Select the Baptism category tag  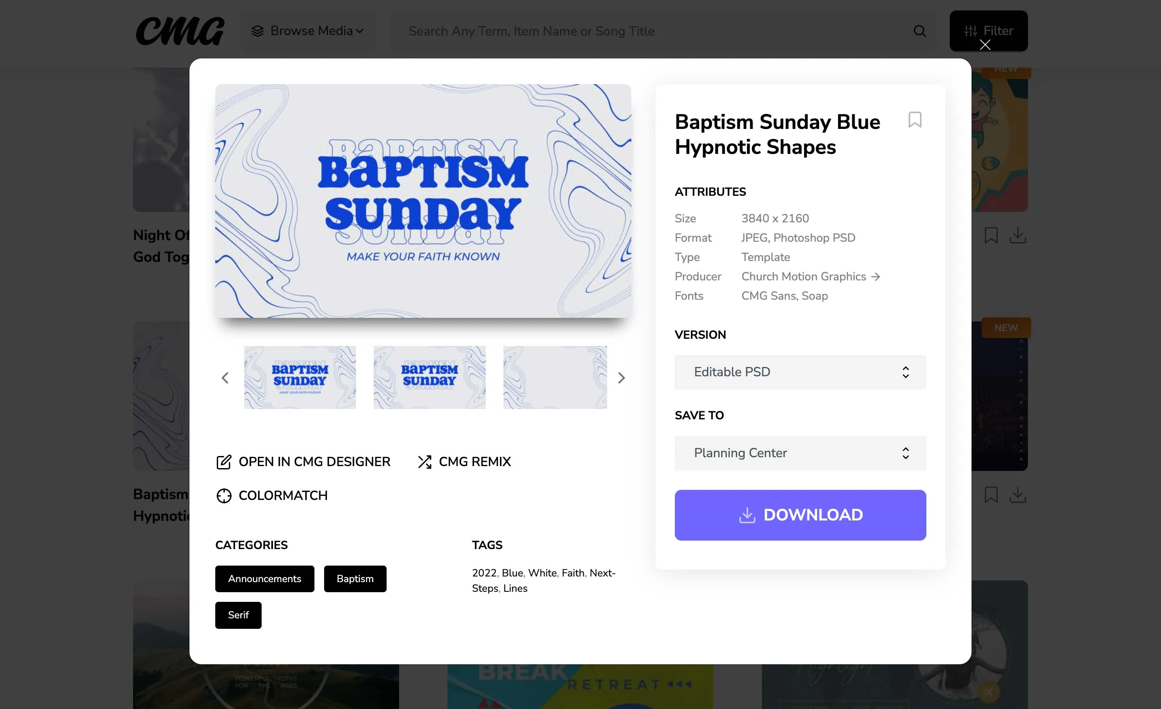pyautogui.click(x=355, y=578)
